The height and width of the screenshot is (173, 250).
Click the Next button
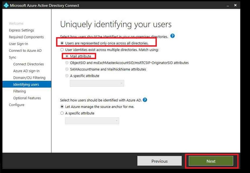[x=211, y=161]
